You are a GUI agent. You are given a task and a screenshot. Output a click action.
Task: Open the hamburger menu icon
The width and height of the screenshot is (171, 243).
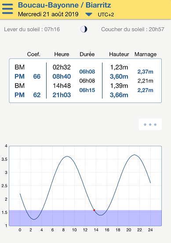(7, 9)
